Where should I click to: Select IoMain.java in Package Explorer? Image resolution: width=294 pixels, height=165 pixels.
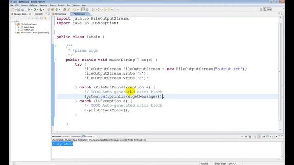tap(28, 27)
